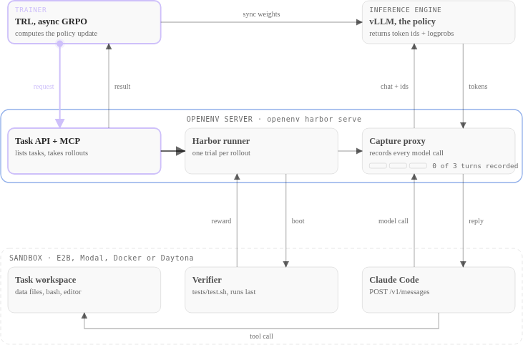
Task: Select the Verifier box
Action: coord(262,290)
